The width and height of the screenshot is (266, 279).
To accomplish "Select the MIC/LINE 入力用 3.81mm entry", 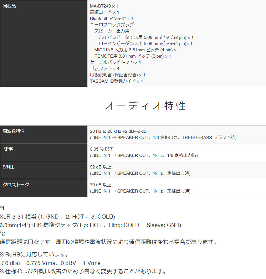I will [137, 50].
